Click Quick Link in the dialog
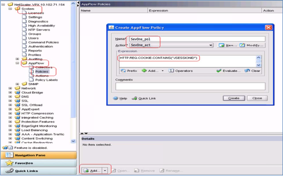The height and width of the screenshot is (176, 283). tap(144, 98)
